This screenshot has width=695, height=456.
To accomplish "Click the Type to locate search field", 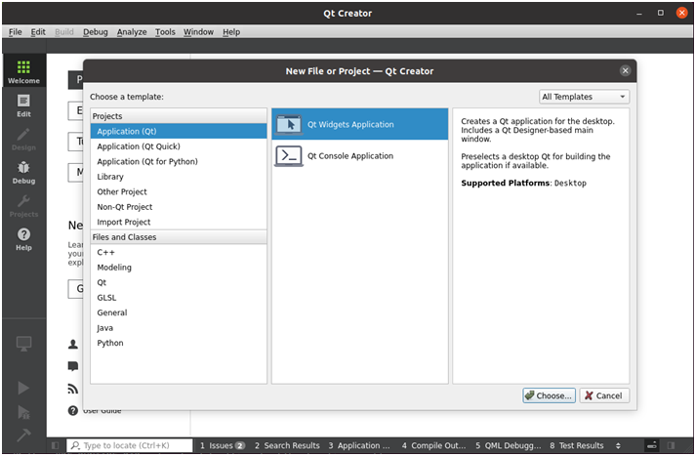I will [x=130, y=445].
